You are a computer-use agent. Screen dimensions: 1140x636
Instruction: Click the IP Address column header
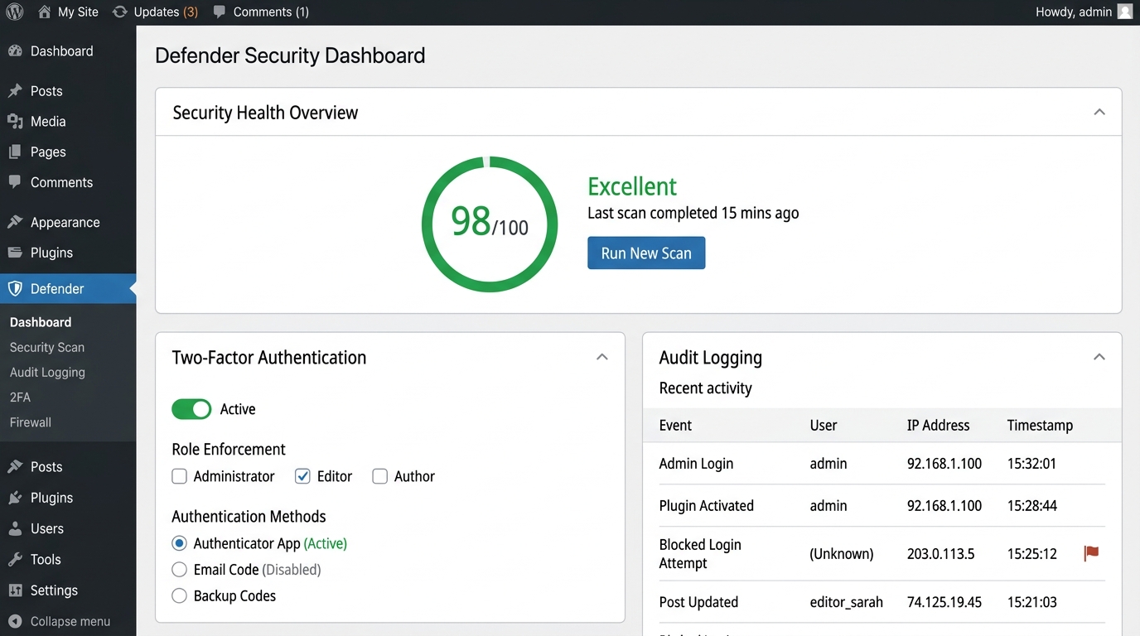(x=938, y=425)
